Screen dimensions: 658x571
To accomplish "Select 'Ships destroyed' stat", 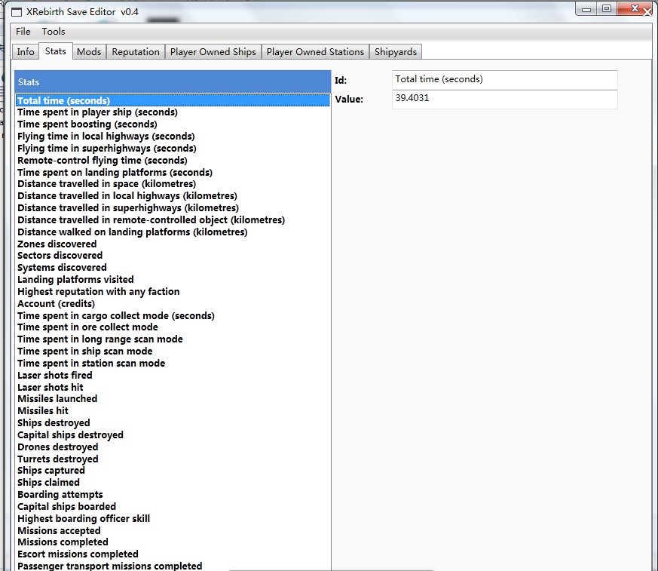I will click(x=173, y=423).
